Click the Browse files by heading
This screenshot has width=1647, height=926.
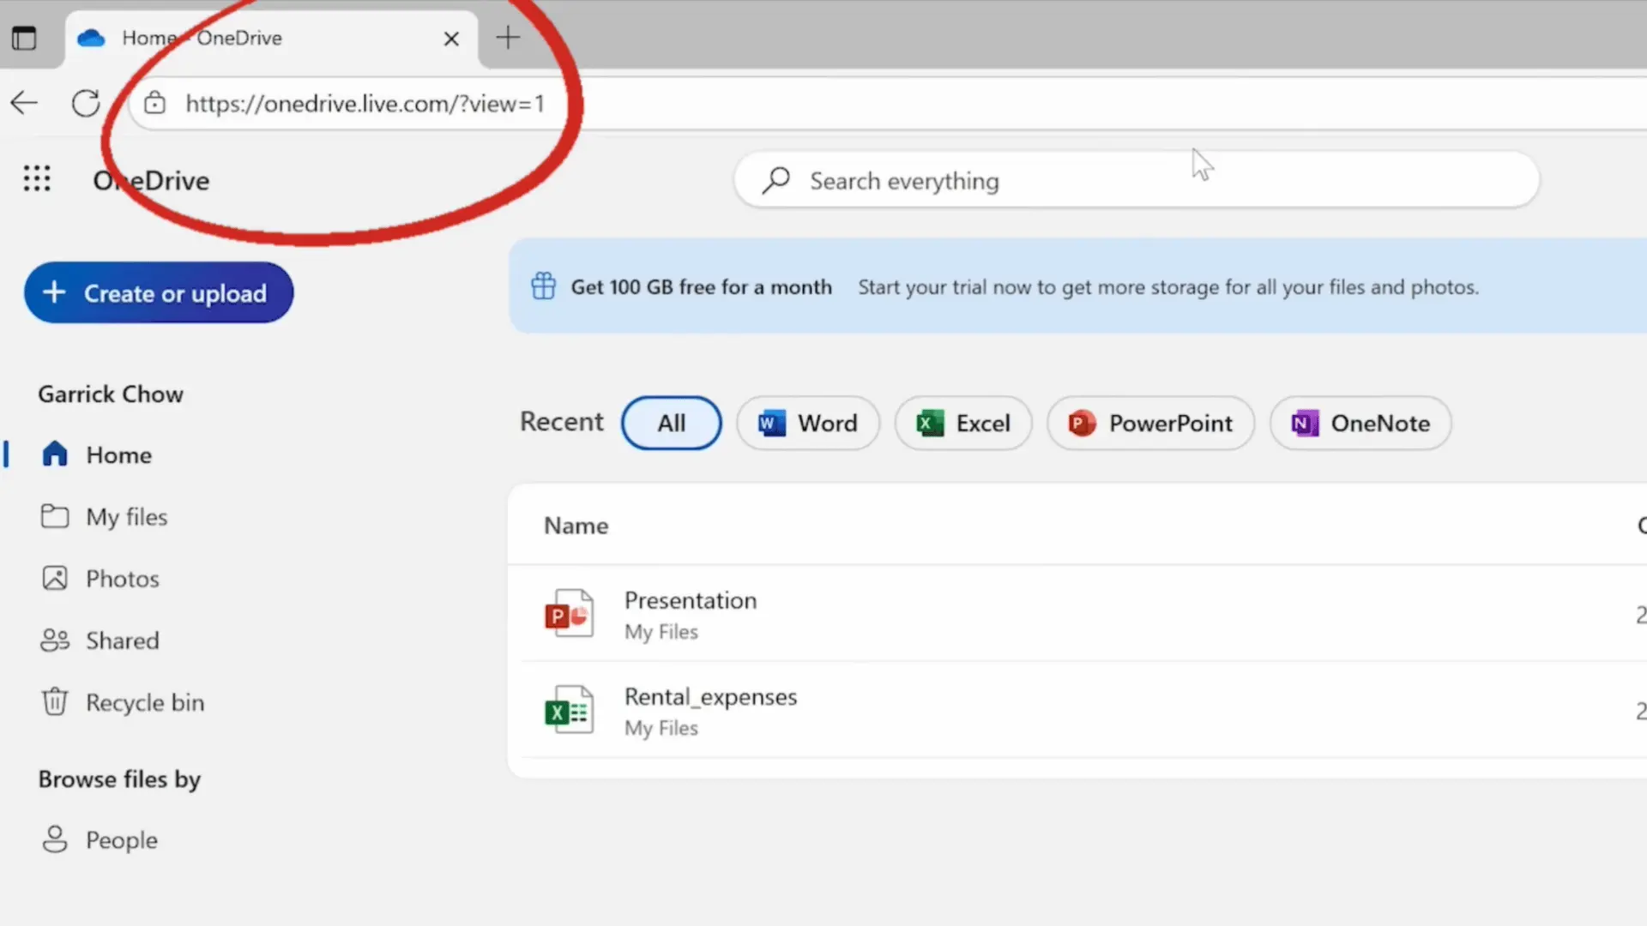[x=119, y=779]
